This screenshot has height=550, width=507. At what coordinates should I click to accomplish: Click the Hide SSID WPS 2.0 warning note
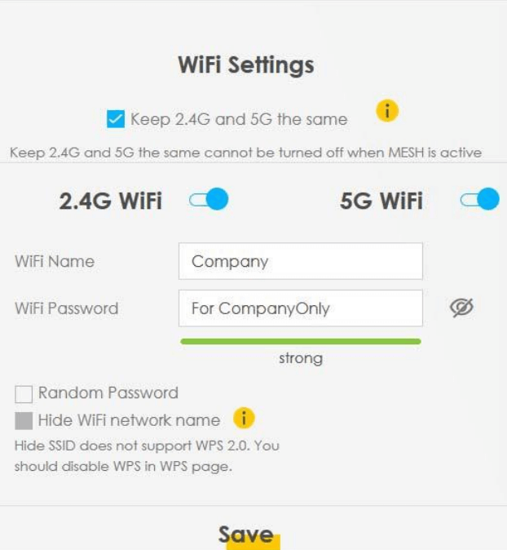147,457
